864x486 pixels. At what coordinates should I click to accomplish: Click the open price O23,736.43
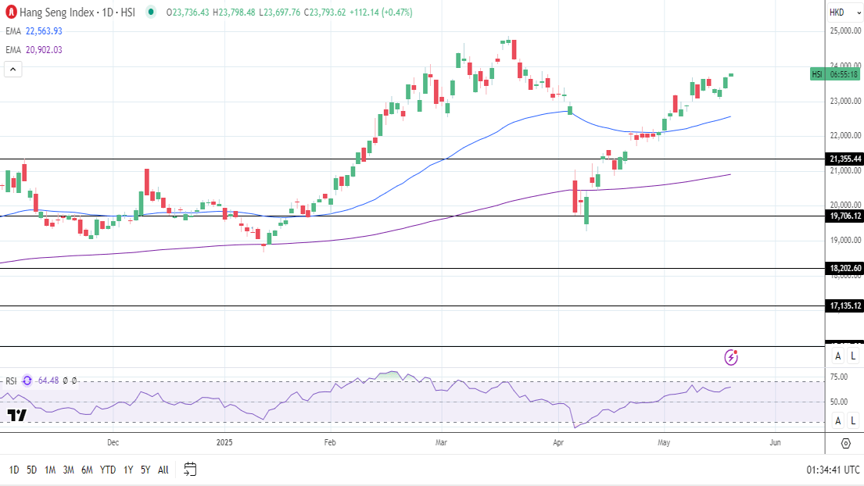(188, 12)
